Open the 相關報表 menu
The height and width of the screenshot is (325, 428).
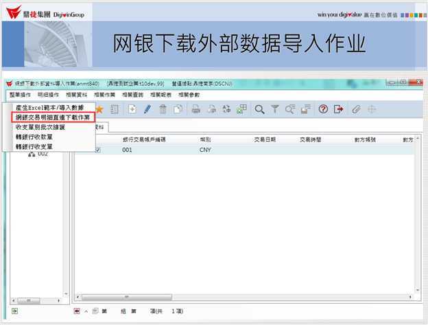pyautogui.click(x=160, y=95)
